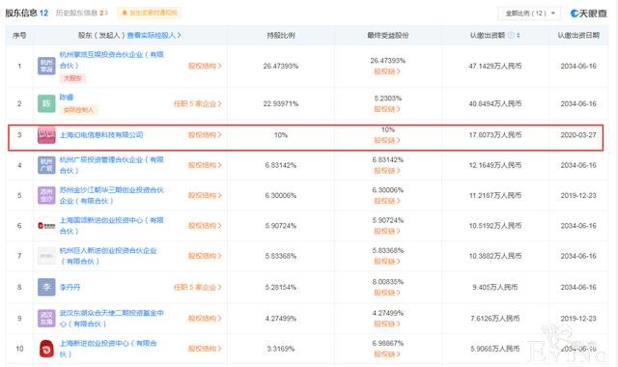This screenshot has height=367, width=618.
Task: Expand 股权结构 for 上海国颂新进创业
Action: pos(205,225)
